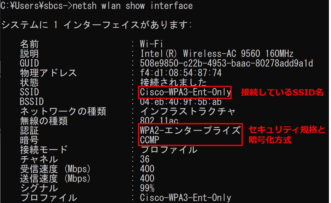This screenshot has height=203, width=331.
Task: Click the value 'インフラストラクチャ'
Action: pos(188,111)
